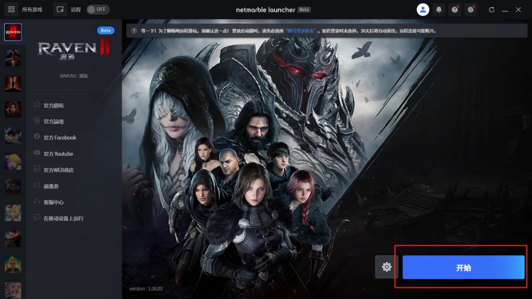Screen dimensions: 532x299
Task: Click the netmarble launcher title text
Action: point(265,10)
